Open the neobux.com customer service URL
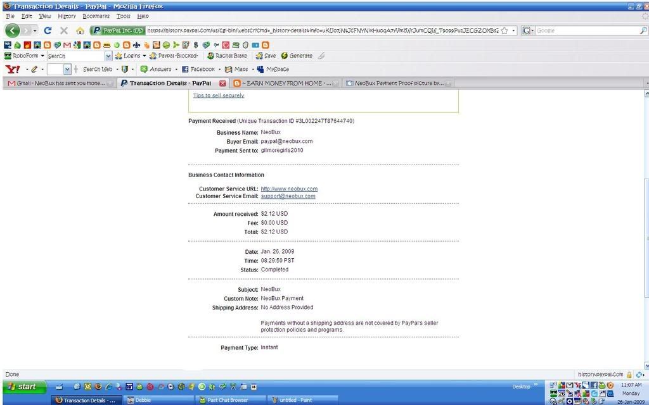Viewport: 649px width, 405px height. pyautogui.click(x=289, y=189)
